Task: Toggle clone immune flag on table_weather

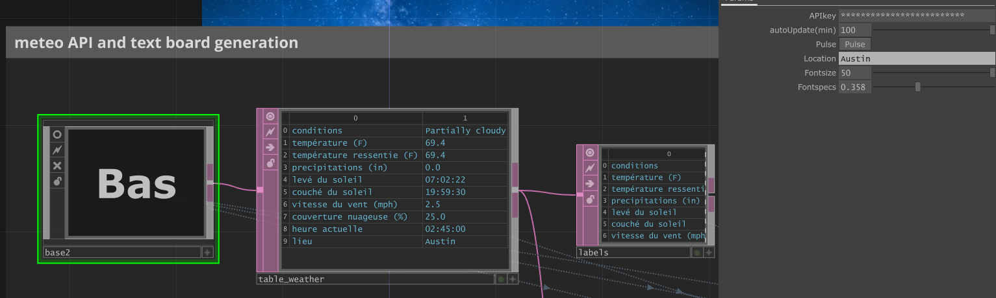Action: click(x=270, y=132)
